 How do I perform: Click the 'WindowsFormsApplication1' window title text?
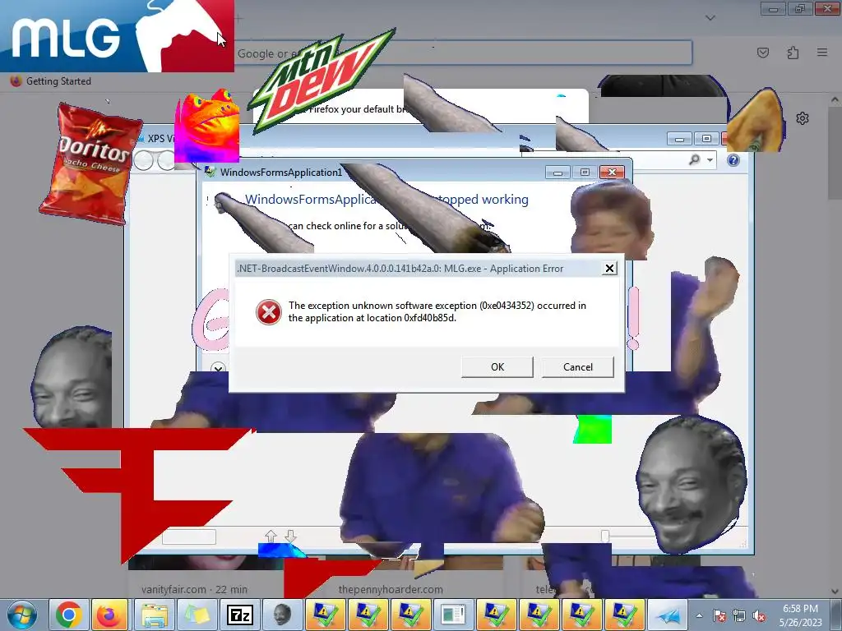pos(281,173)
